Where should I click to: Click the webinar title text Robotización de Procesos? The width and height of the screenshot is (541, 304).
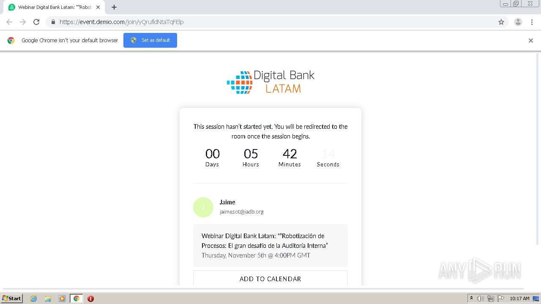(265, 241)
